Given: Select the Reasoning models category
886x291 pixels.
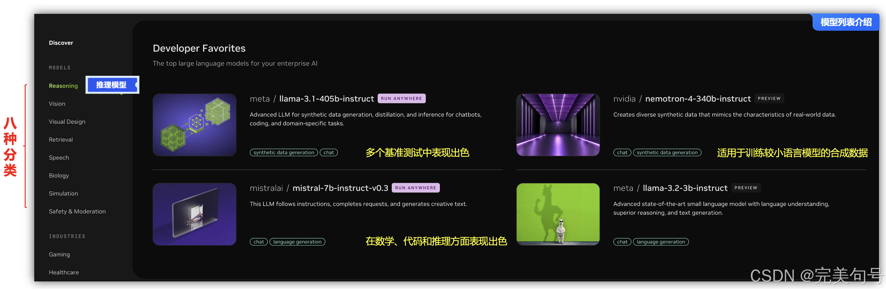Looking at the screenshot, I should pyautogui.click(x=63, y=86).
